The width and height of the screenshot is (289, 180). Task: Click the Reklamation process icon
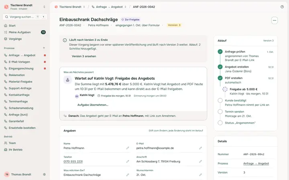tap(6, 75)
